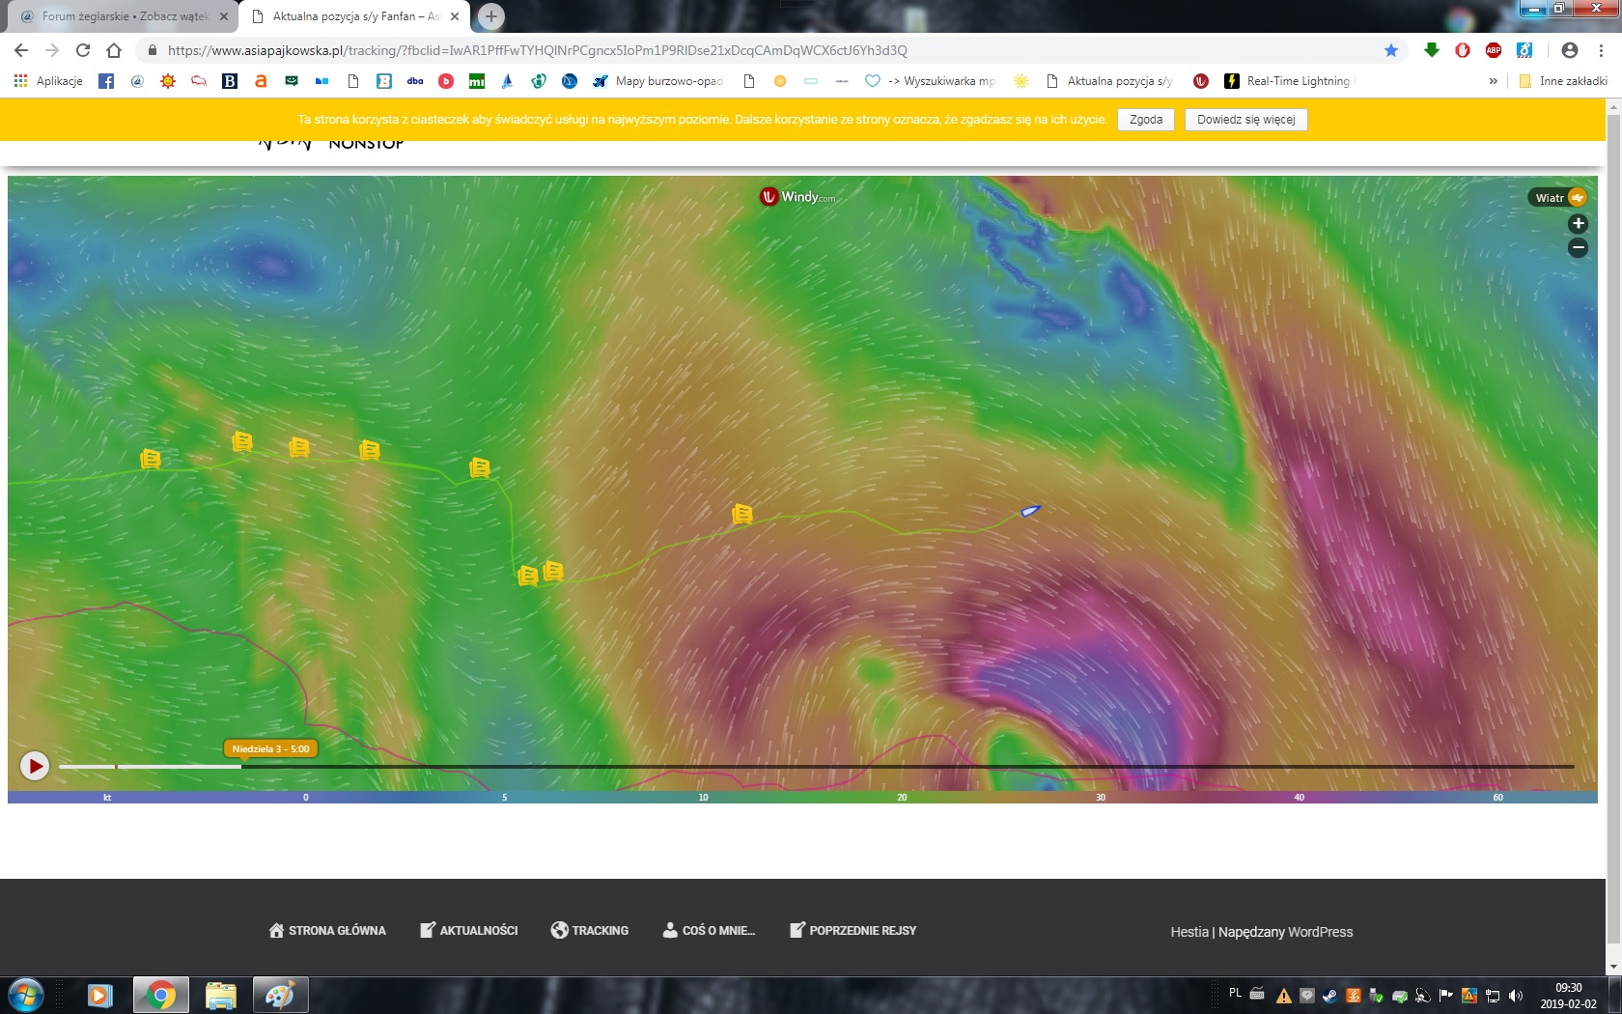The height and width of the screenshot is (1014, 1622).
Task: Open the Action Center flag icon
Action: (x=1446, y=996)
